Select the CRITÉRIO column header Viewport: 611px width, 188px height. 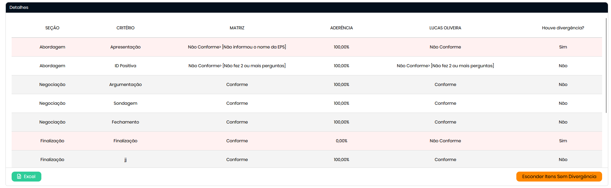coord(125,28)
